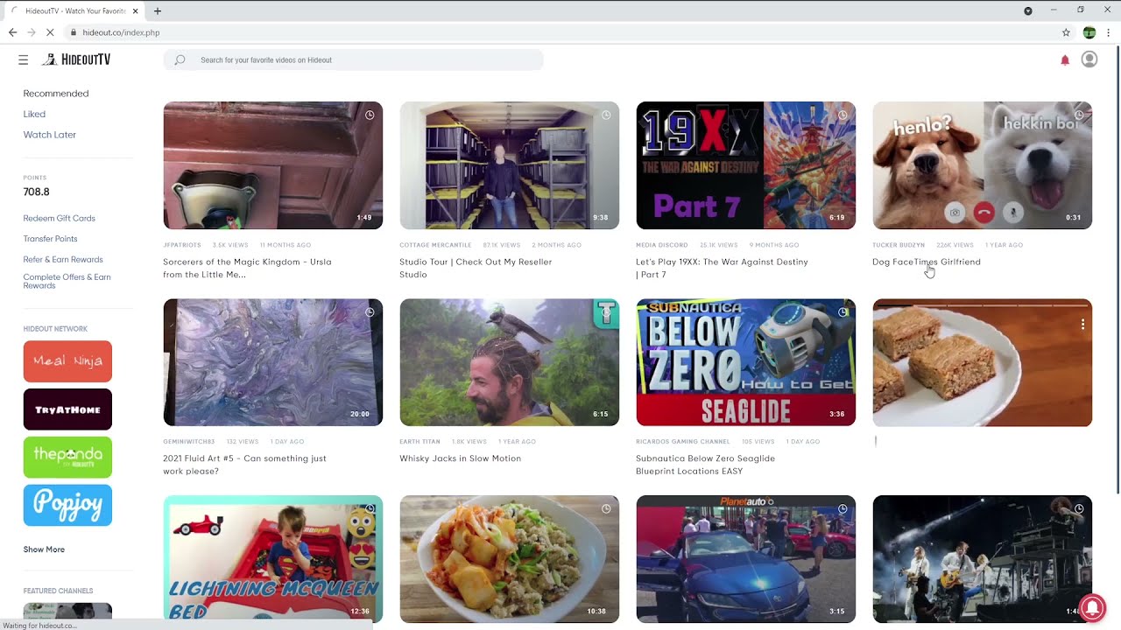Open Popjoy network tile

point(67,505)
